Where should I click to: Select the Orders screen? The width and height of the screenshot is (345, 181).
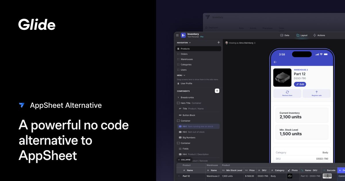[x=198, y=54]
